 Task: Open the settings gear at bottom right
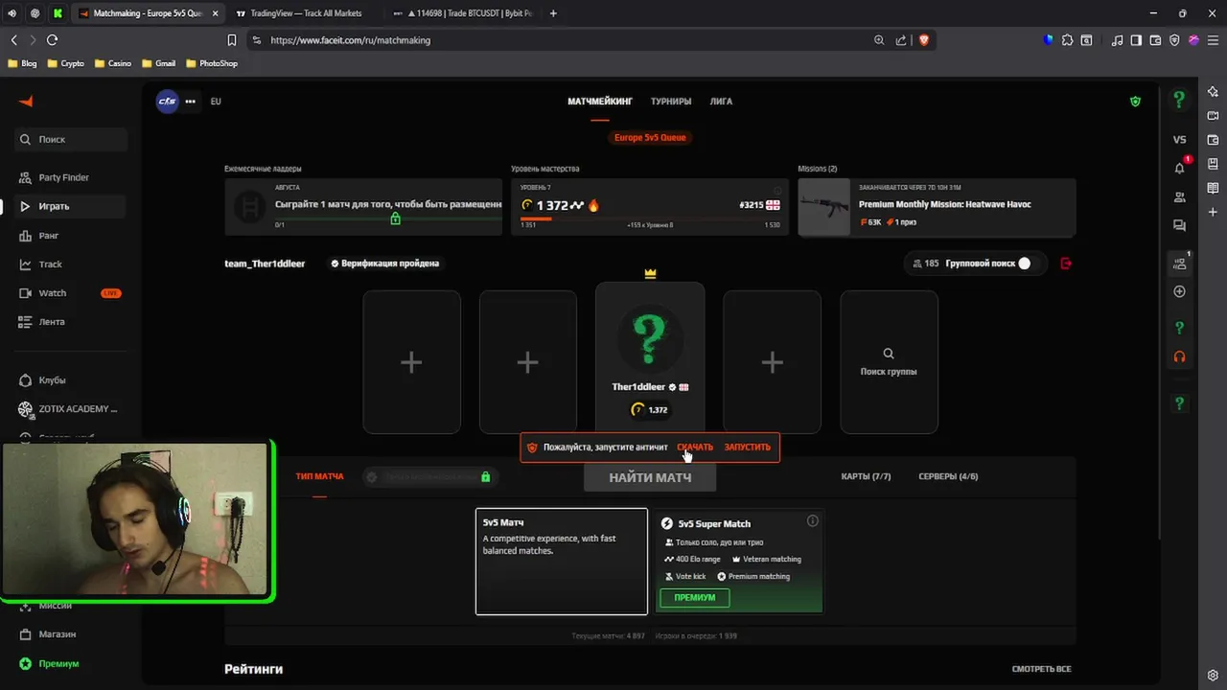[x=1213, y=675]
